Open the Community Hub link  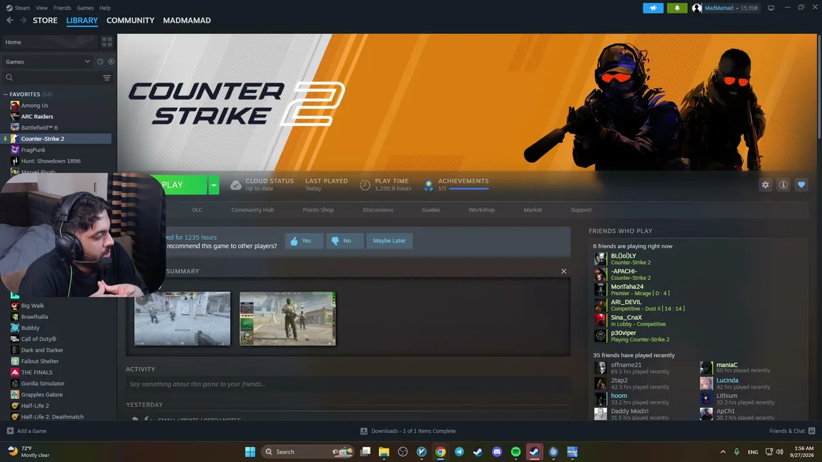pyautogui.click(x=252, y=210)
